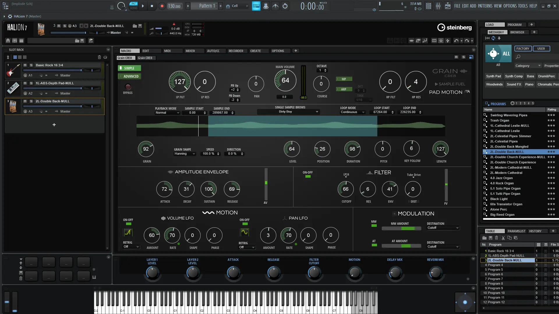Toggle Volume LFO ON-OFF switch
The image size is (559, 314).
tap(128, 224)
